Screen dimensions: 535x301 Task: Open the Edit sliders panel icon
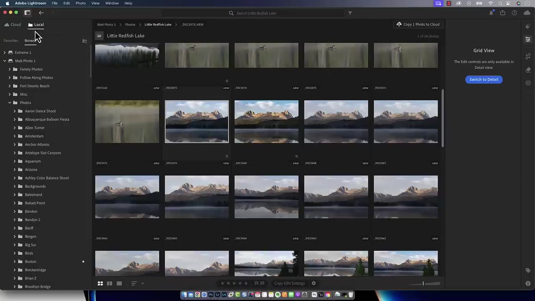coord(528,39)
